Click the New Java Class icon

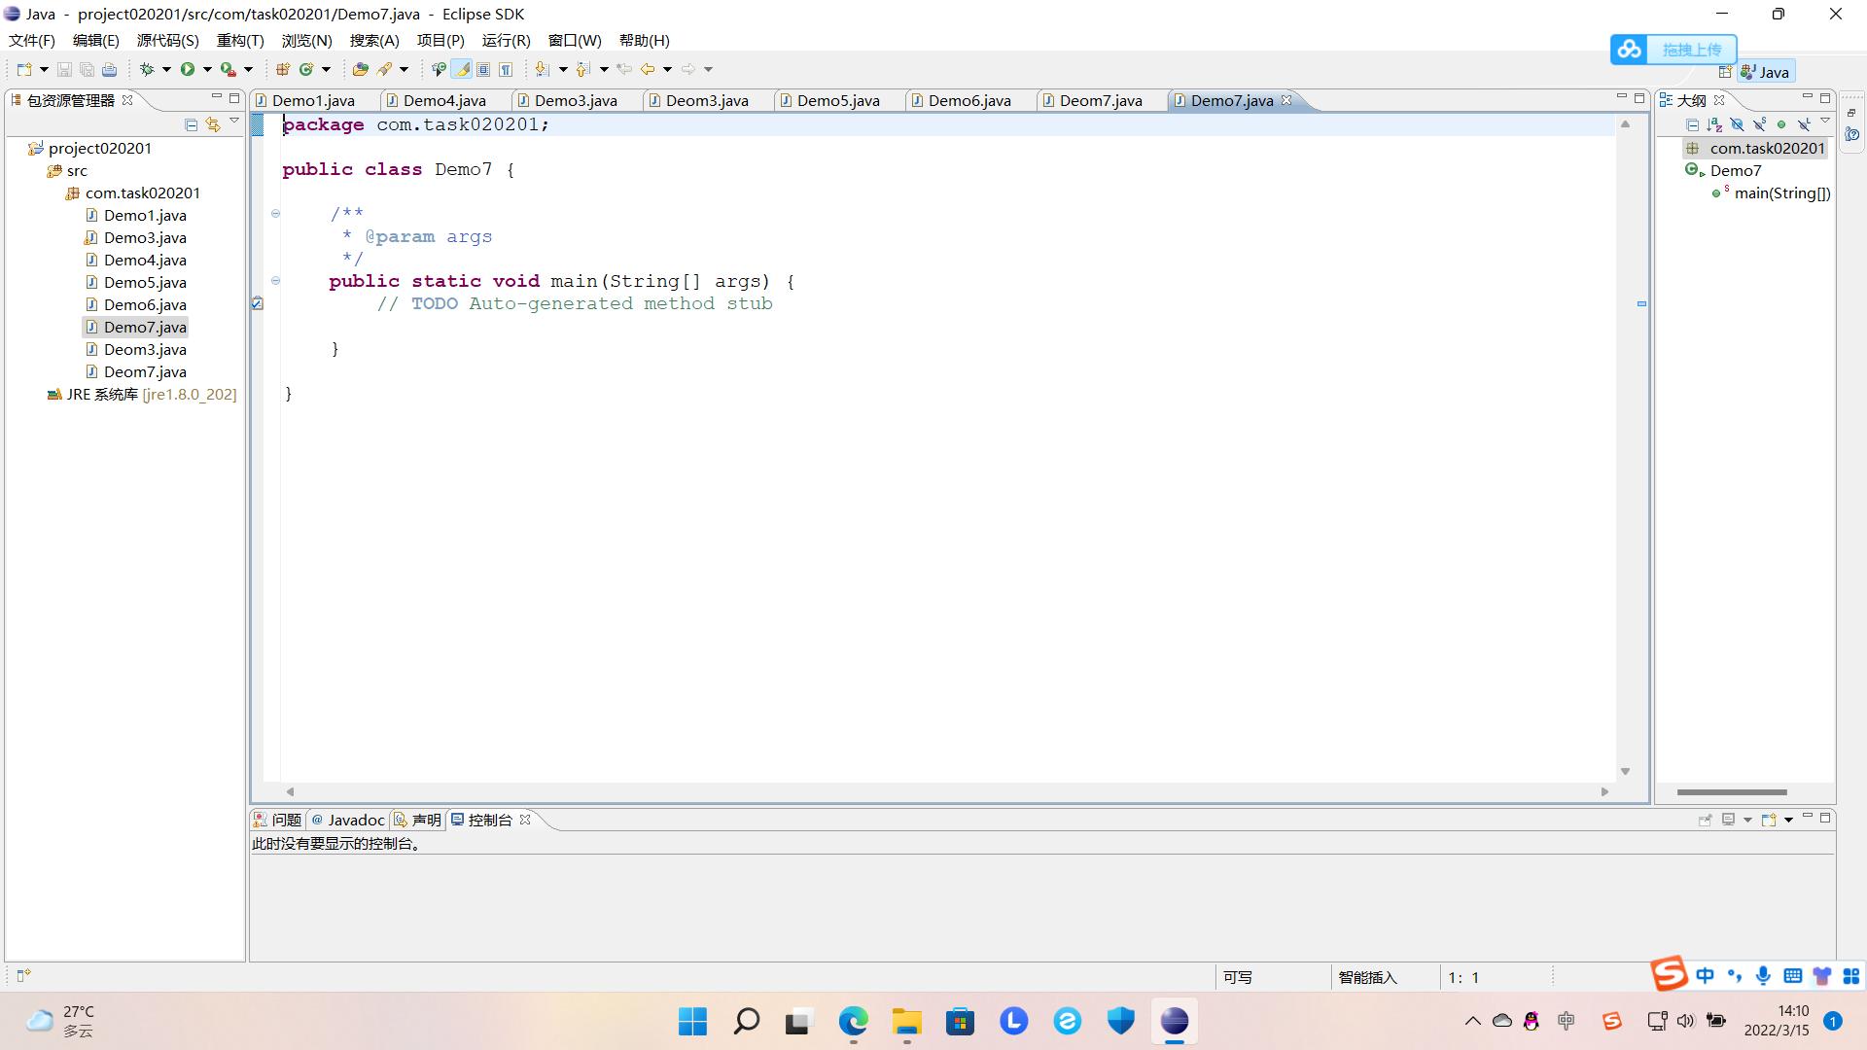[x=306, y=69]
